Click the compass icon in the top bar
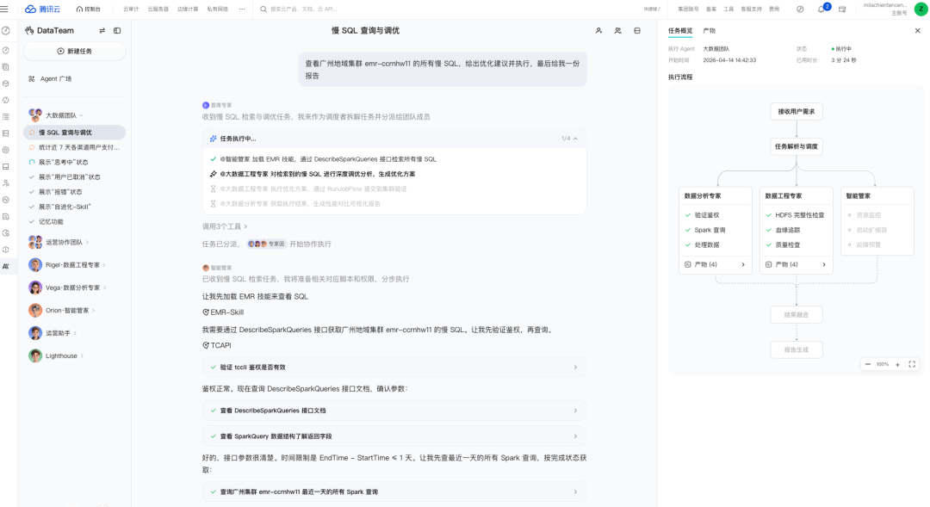This screenshot has height=507, width=930. 799,9
